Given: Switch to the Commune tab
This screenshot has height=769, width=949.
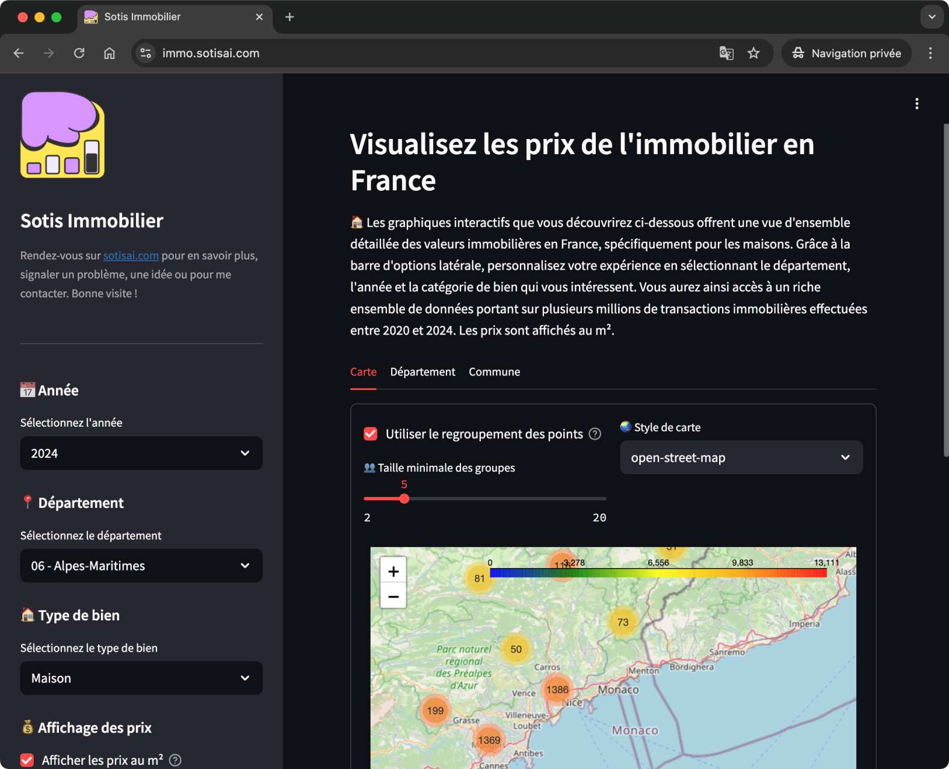Looking at the screenshot, I should click(x=494, y=372).
